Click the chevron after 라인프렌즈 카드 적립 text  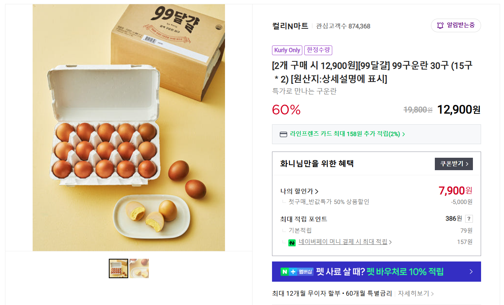click(x=403, y=134)
